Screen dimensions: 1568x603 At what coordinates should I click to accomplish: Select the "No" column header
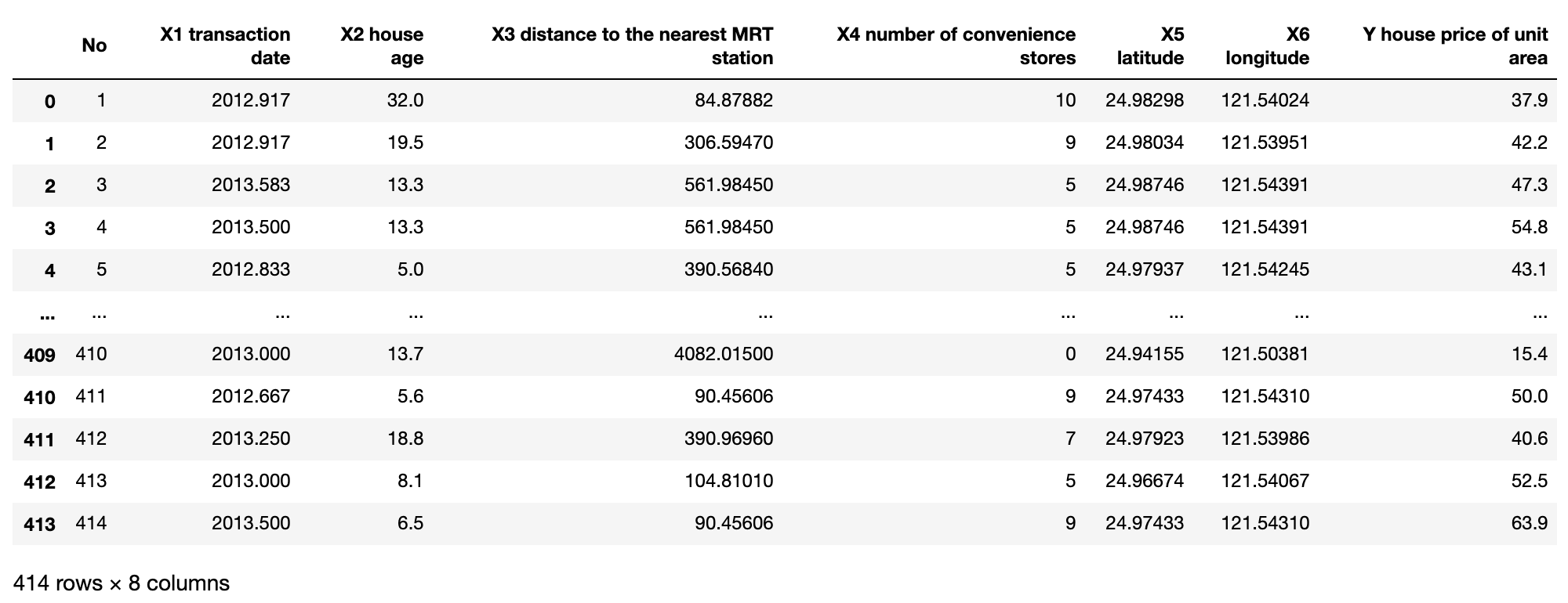pyautogui.click(x=94, y=45)
